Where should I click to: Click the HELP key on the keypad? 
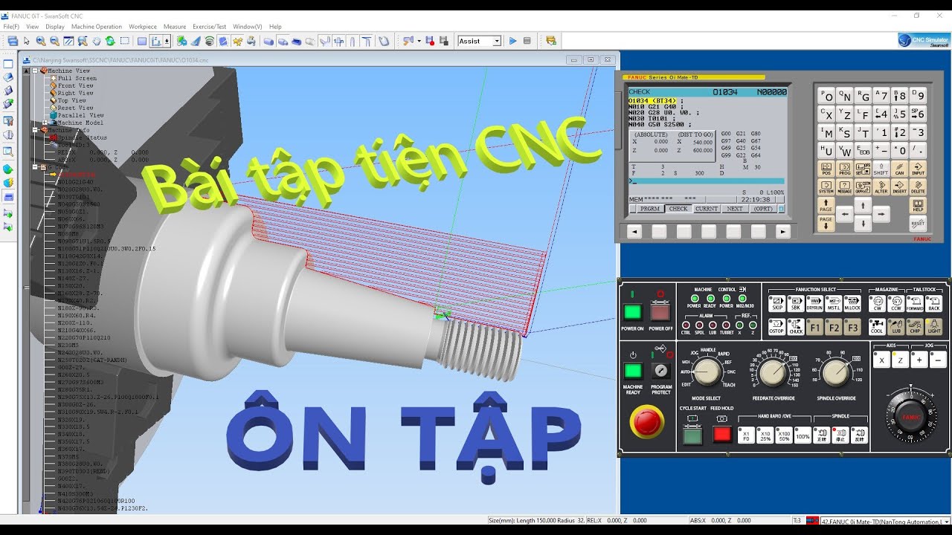pos(919,205)
